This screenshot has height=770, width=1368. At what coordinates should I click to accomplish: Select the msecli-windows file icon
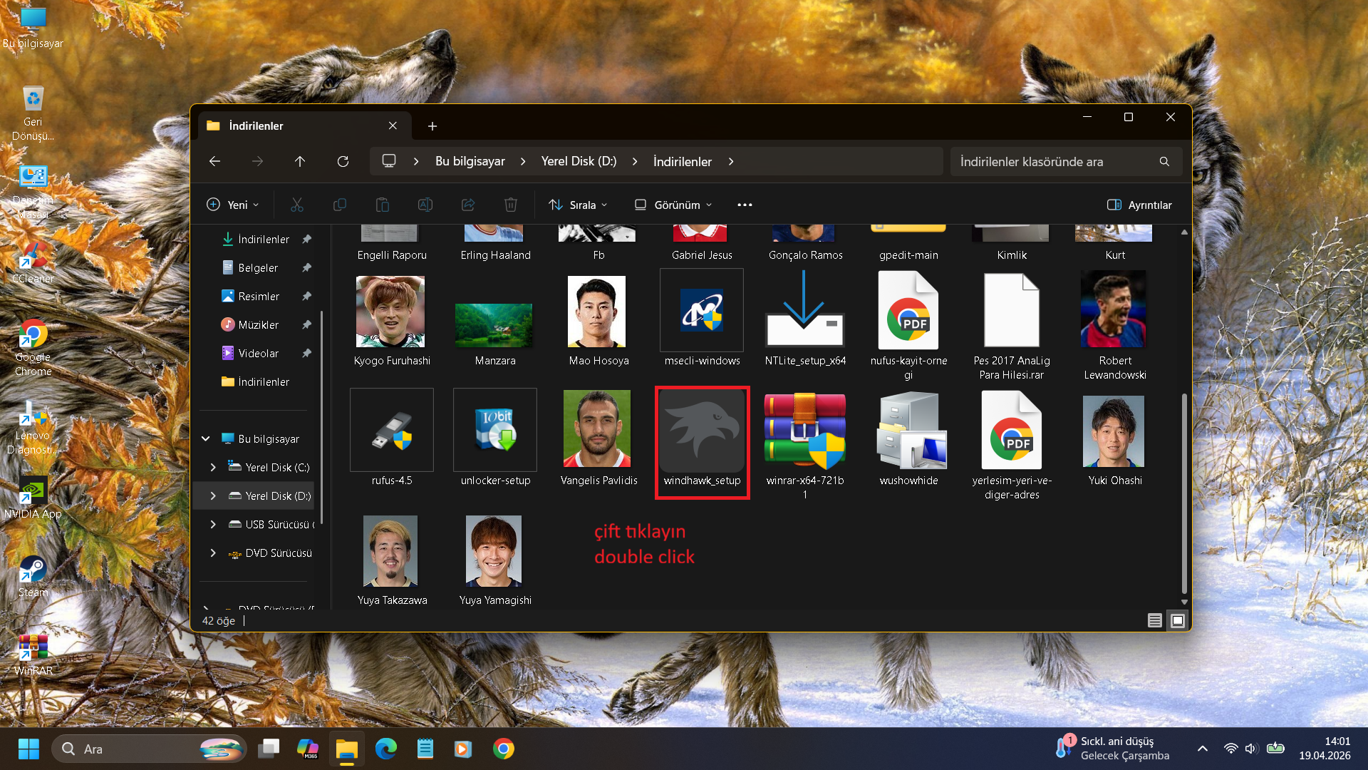702,310
